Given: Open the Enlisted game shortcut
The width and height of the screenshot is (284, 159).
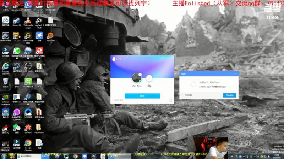Looking at the screenshot, I should [x=28, y=129].
